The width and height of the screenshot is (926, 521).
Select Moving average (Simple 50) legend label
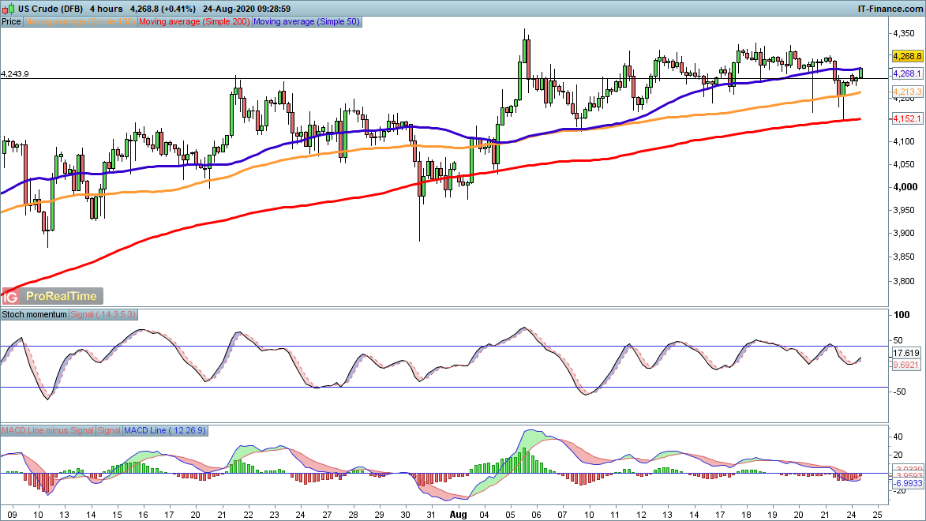point(306,22)
